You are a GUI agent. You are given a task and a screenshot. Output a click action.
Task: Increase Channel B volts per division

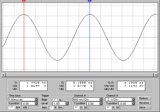pos(133,99)
